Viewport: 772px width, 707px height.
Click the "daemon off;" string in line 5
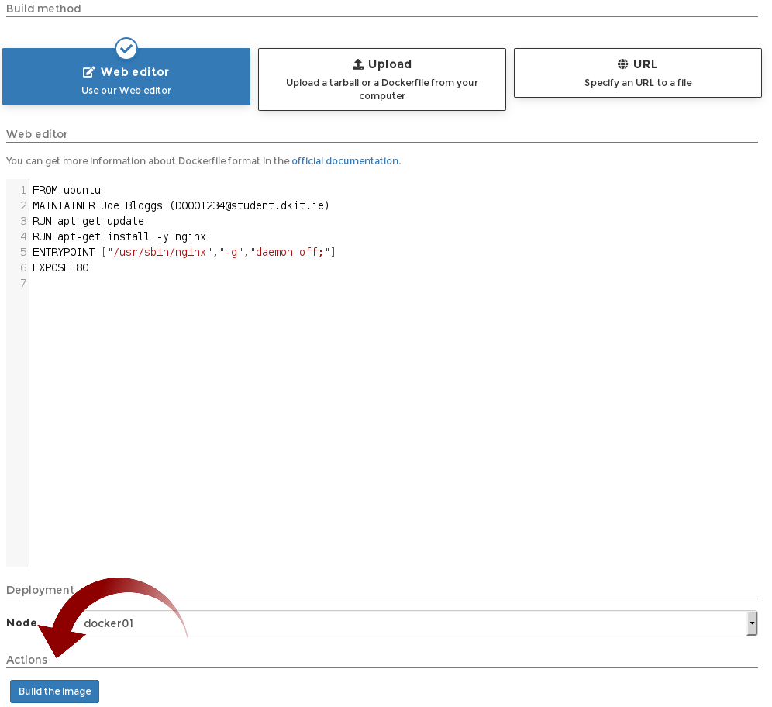tap(290, 252)
